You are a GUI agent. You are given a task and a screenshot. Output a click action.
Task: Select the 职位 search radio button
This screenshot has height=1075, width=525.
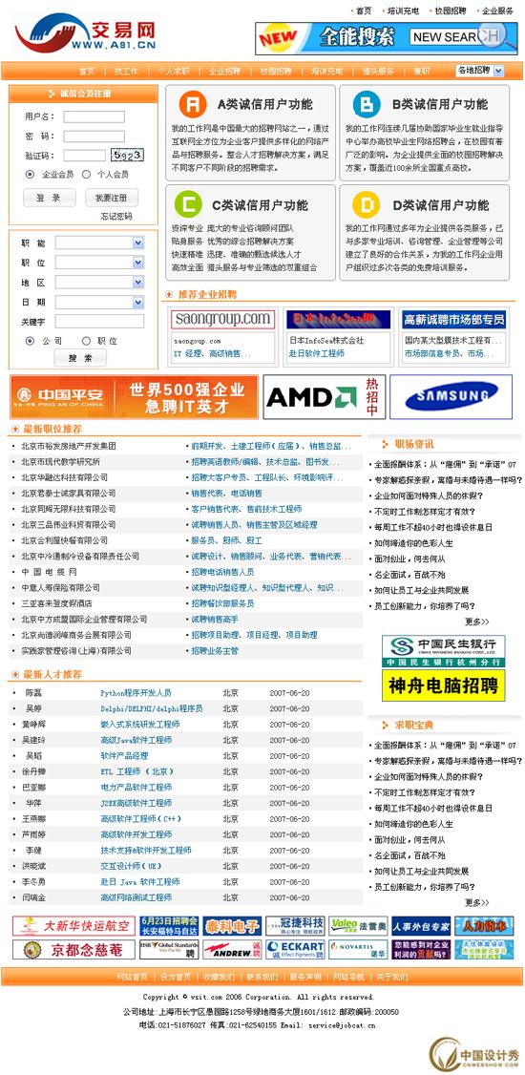pyautogui.click(x=86, y=341)
